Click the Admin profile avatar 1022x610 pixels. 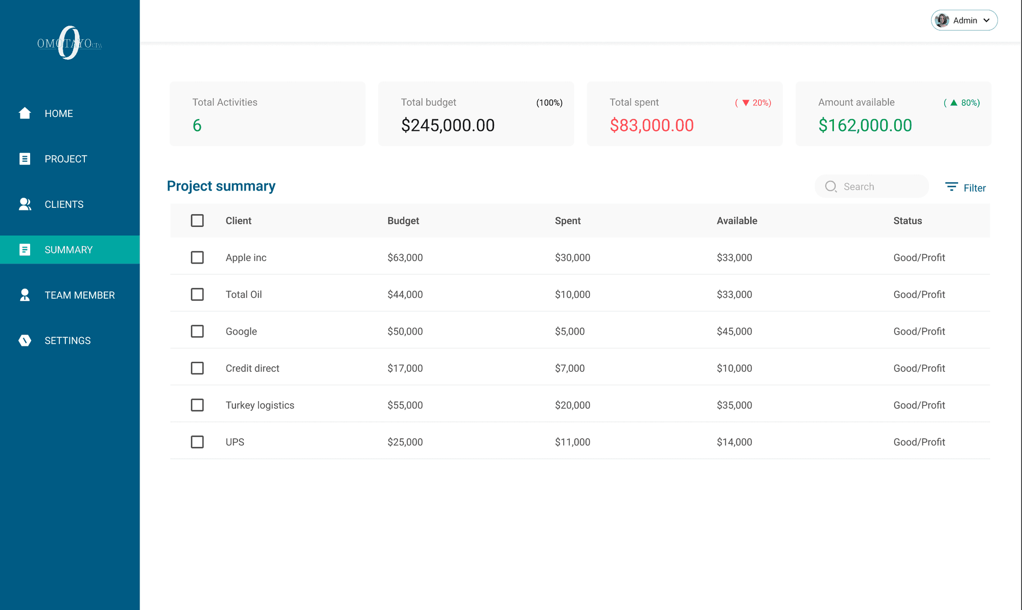942,20
